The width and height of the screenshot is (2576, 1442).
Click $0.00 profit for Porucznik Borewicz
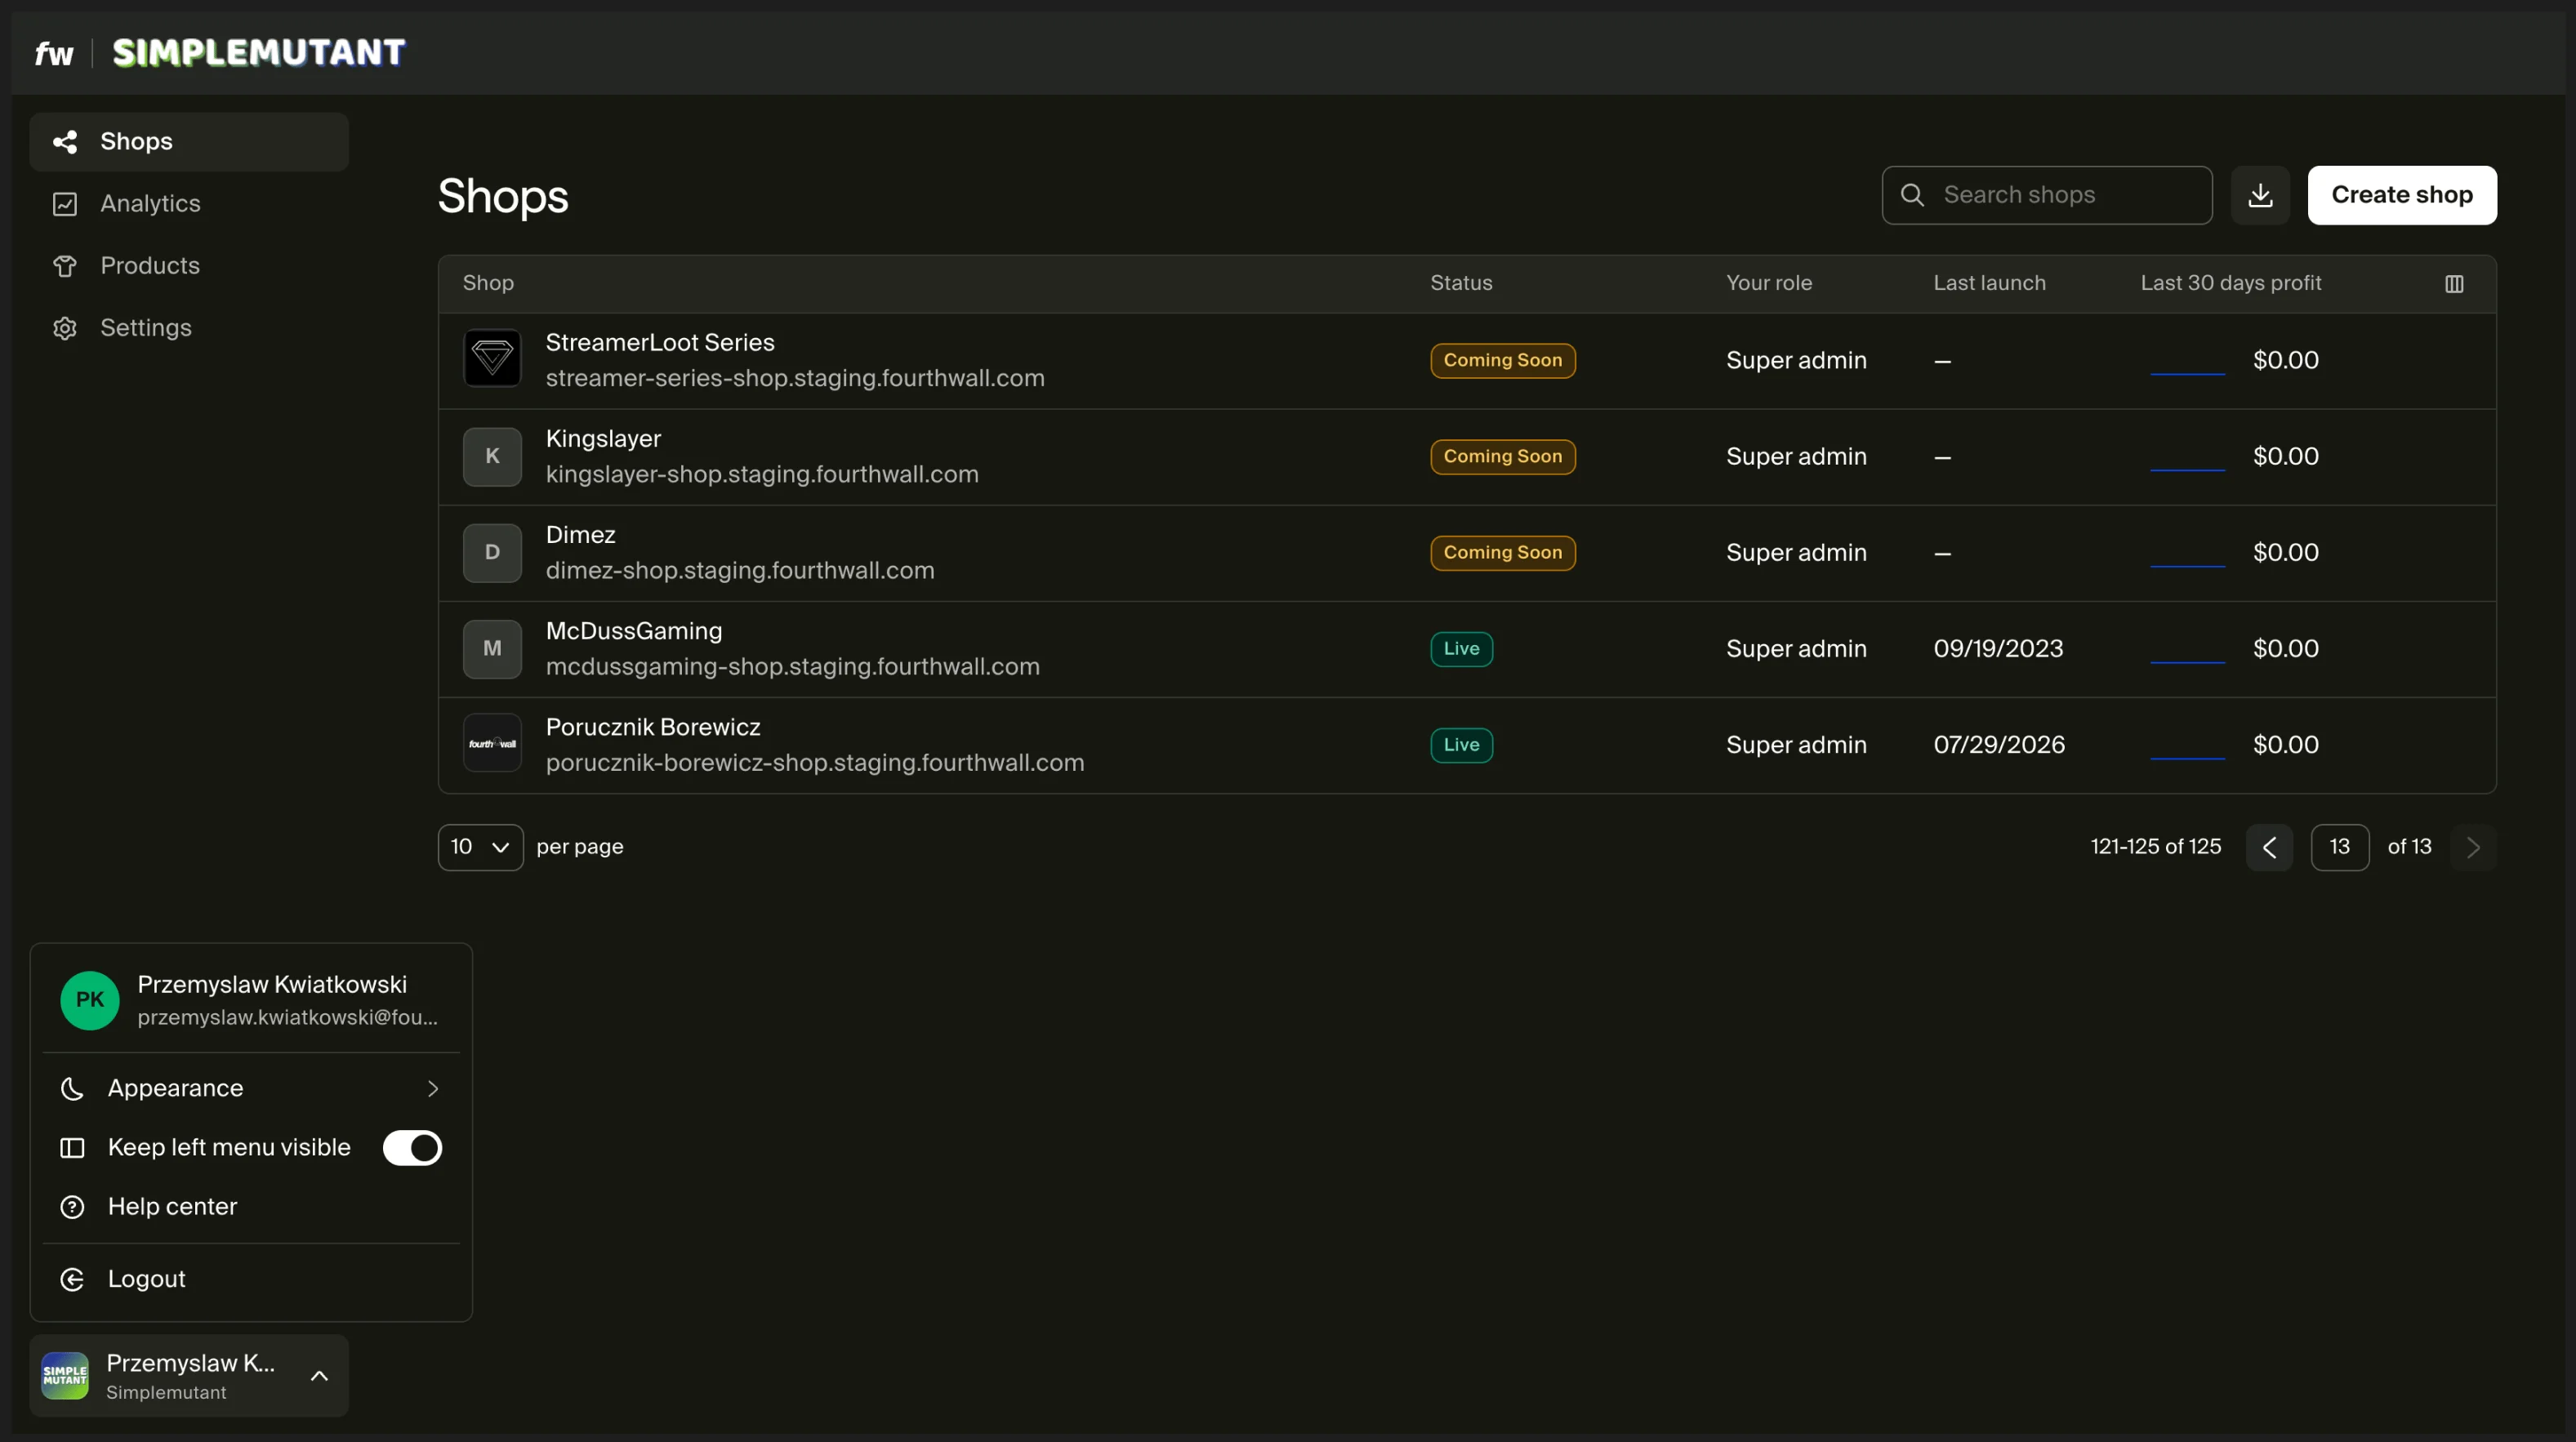[x=2285, y=745]
